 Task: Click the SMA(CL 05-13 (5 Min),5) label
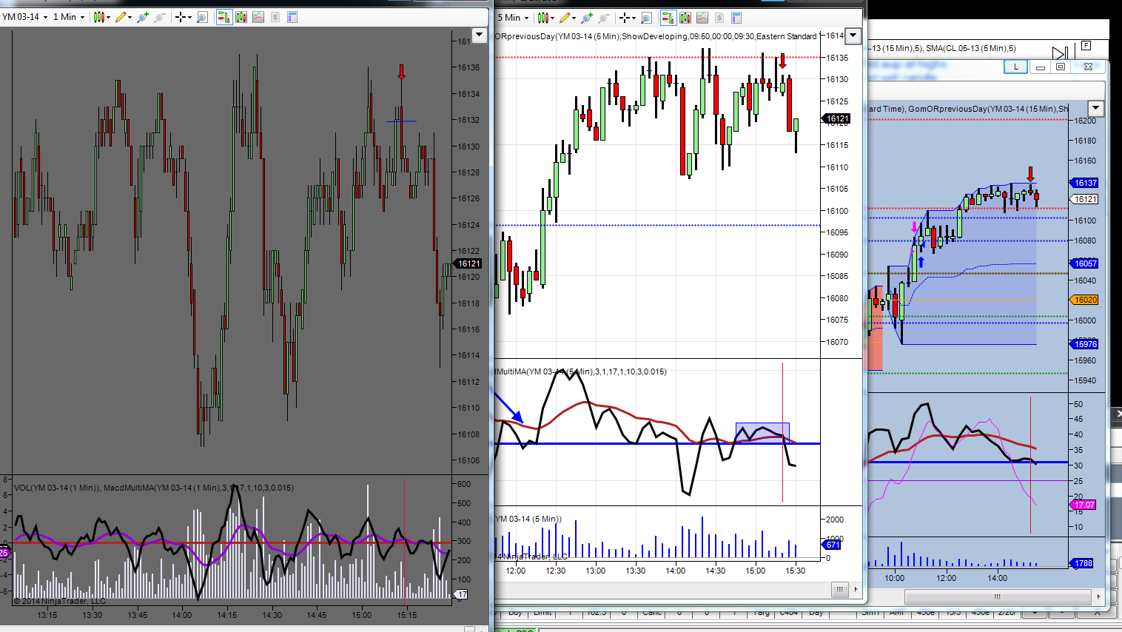tap(971, 48)
